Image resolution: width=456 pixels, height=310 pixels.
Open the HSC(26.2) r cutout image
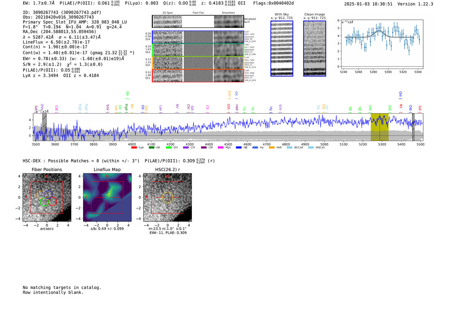167,197
